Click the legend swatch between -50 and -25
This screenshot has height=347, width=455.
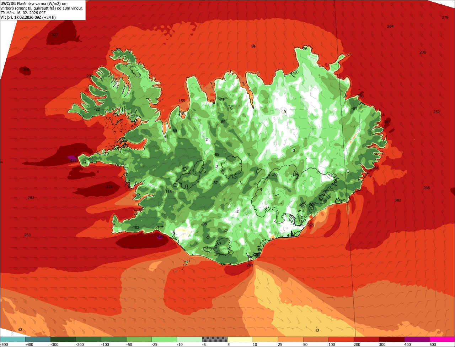click(x=139, y=339)
